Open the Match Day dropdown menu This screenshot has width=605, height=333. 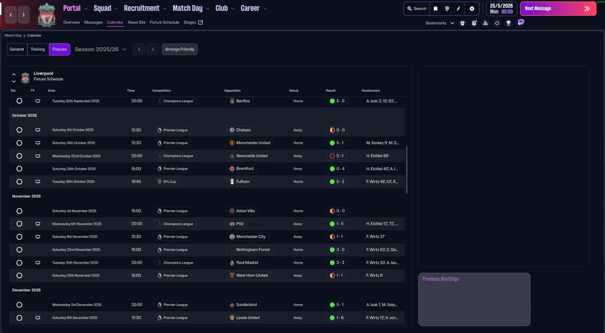click(x=191, y=8)
